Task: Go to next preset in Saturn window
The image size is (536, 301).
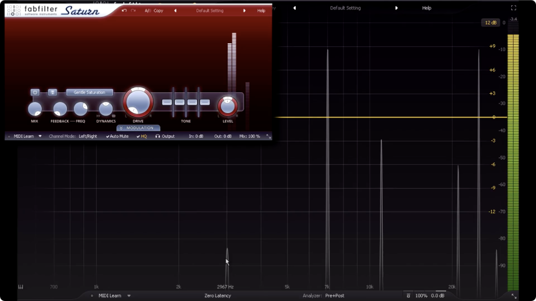Action: pos(244,10)
